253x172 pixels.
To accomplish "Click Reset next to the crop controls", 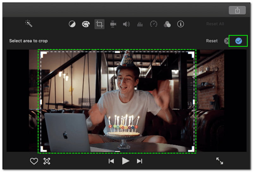I will tap(212, 41).
